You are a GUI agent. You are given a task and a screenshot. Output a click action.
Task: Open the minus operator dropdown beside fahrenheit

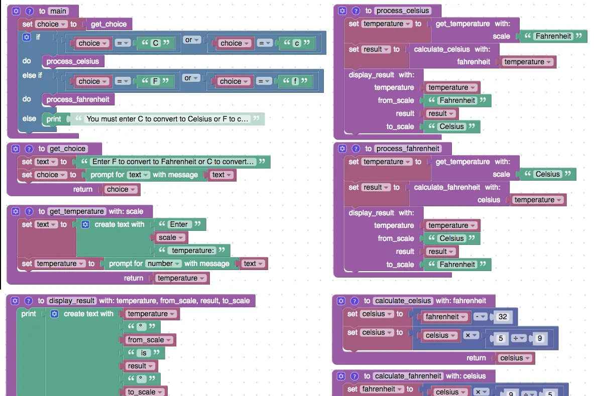pyautogui.click(x=481, y=317)
